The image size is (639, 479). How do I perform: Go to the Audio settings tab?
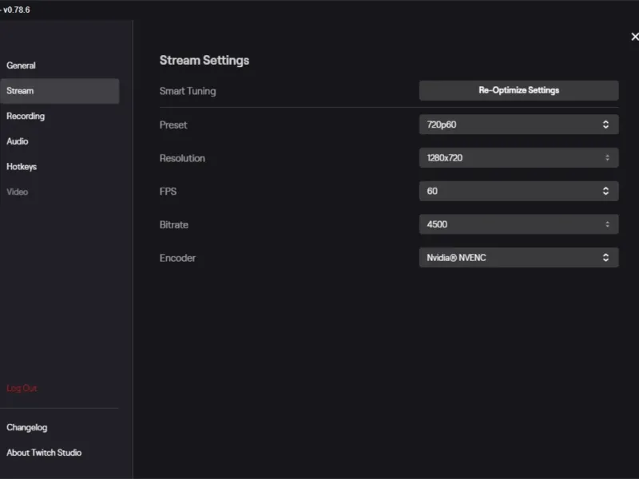tap(18, 141)
